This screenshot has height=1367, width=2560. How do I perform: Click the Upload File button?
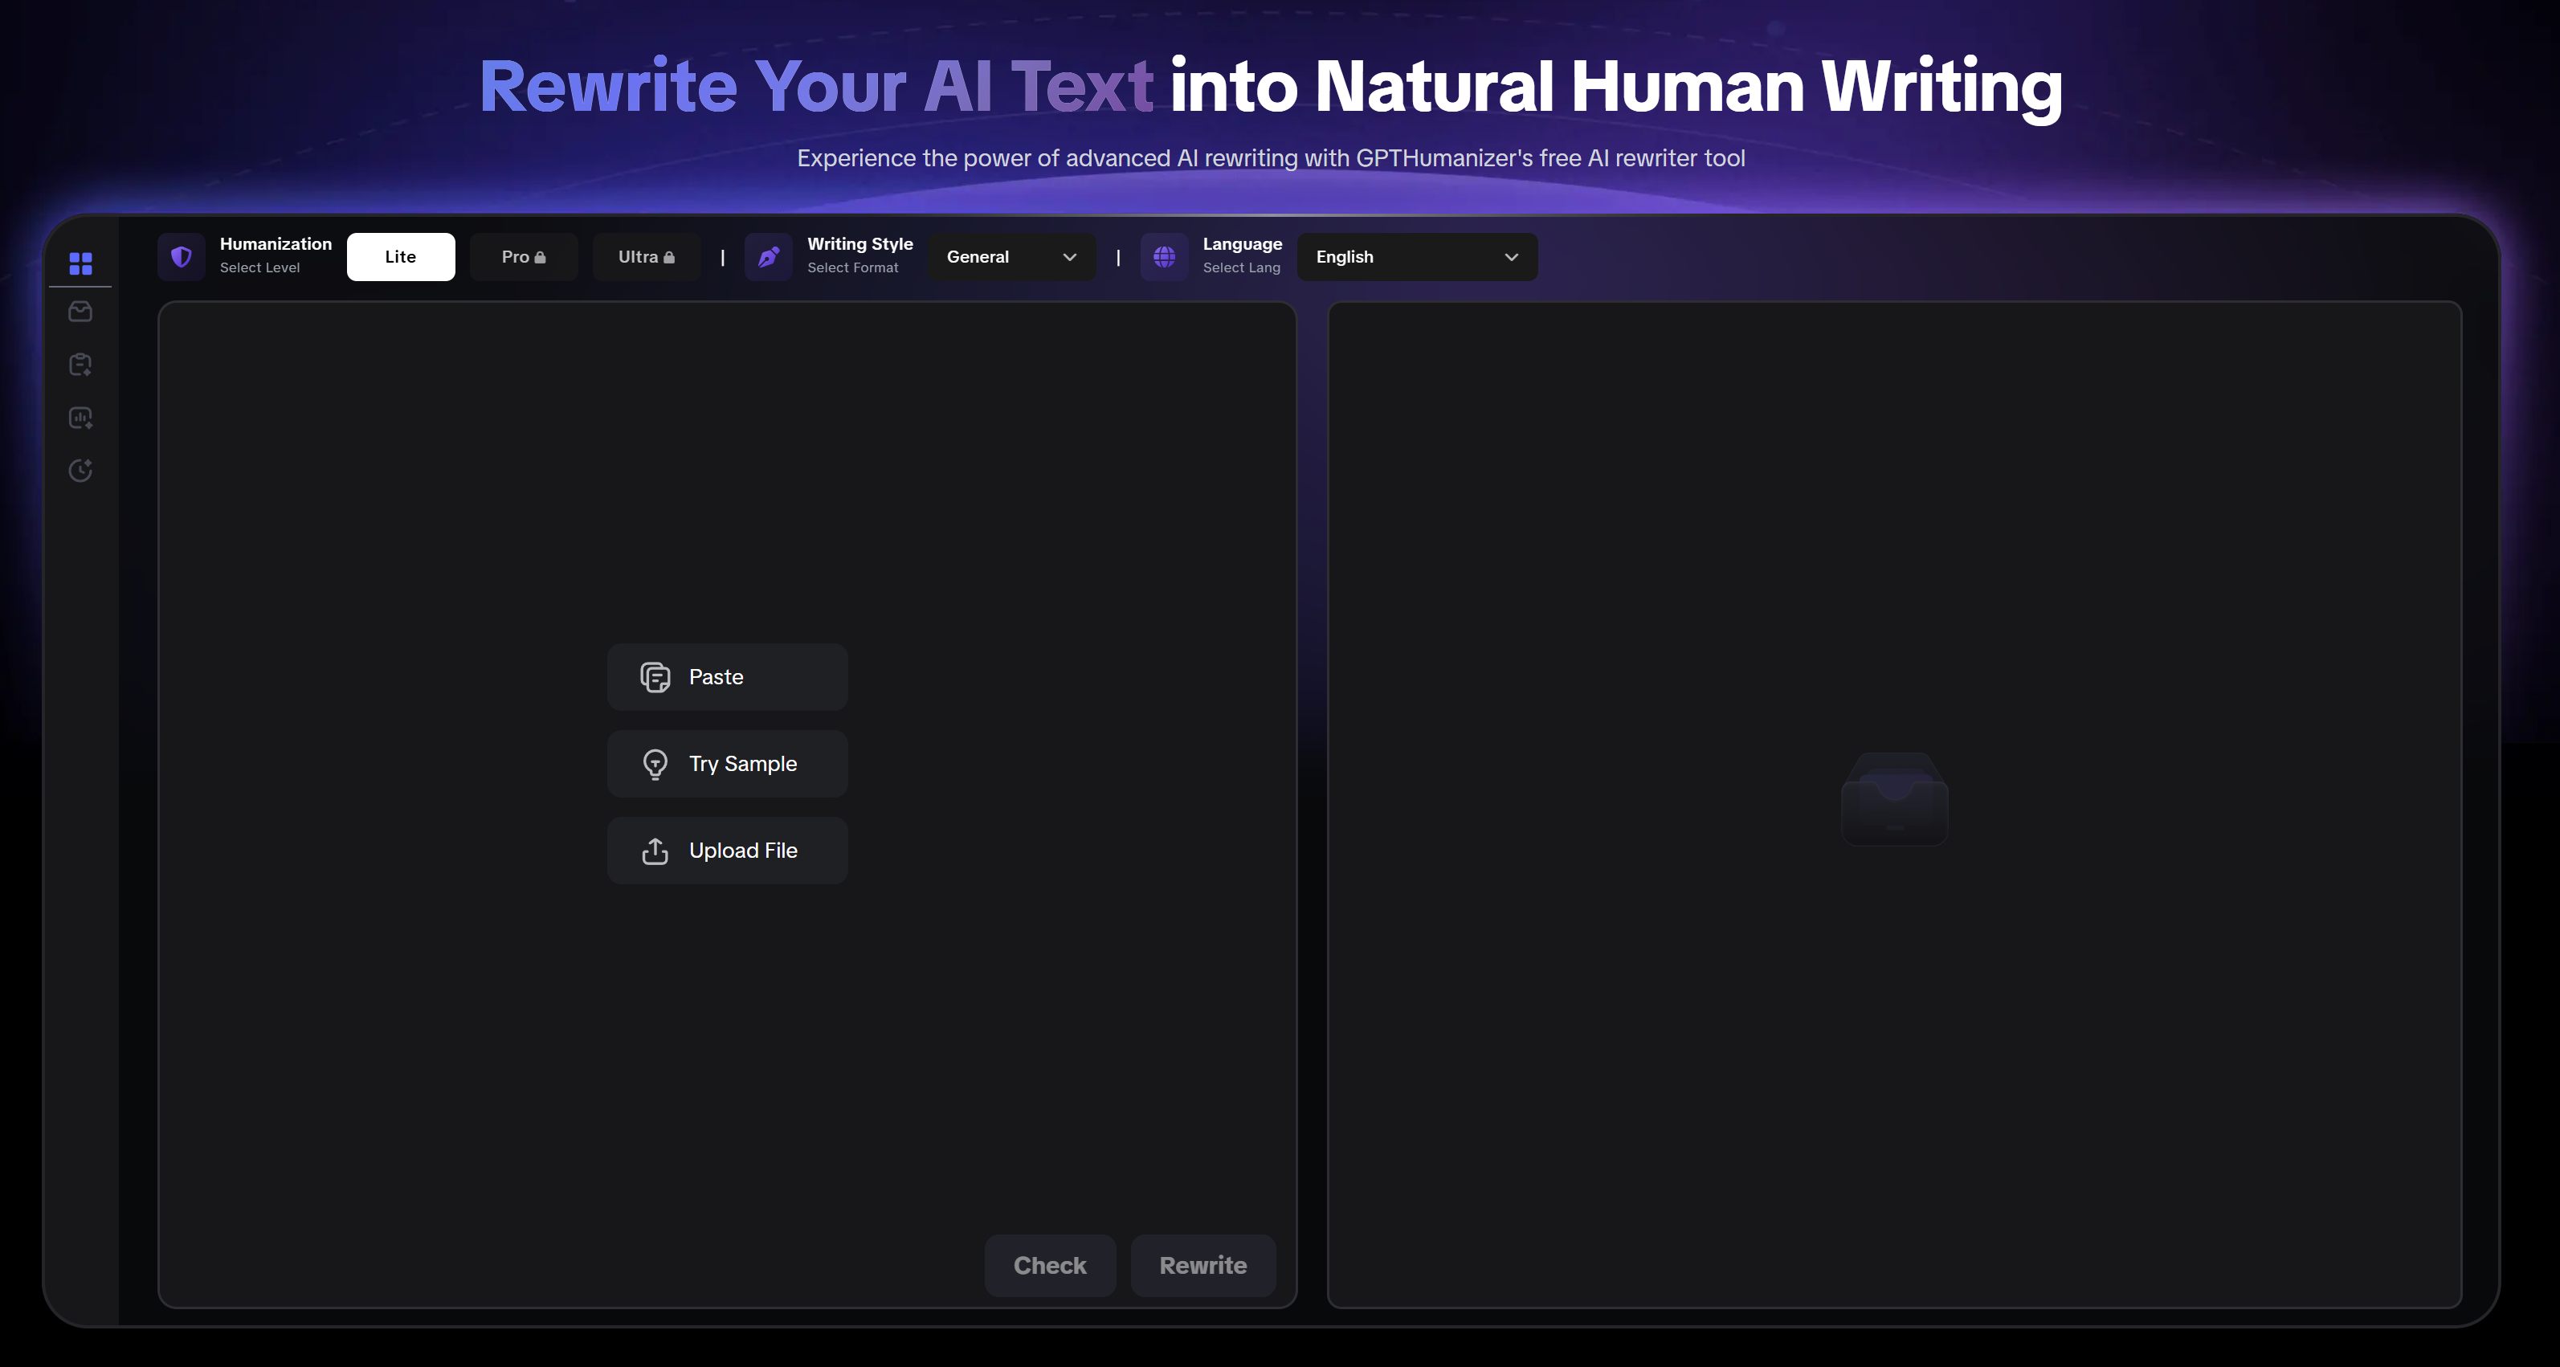pos(726,851)
